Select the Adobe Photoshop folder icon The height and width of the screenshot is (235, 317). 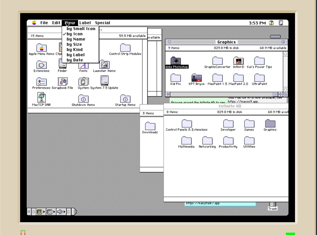point(176,61)
